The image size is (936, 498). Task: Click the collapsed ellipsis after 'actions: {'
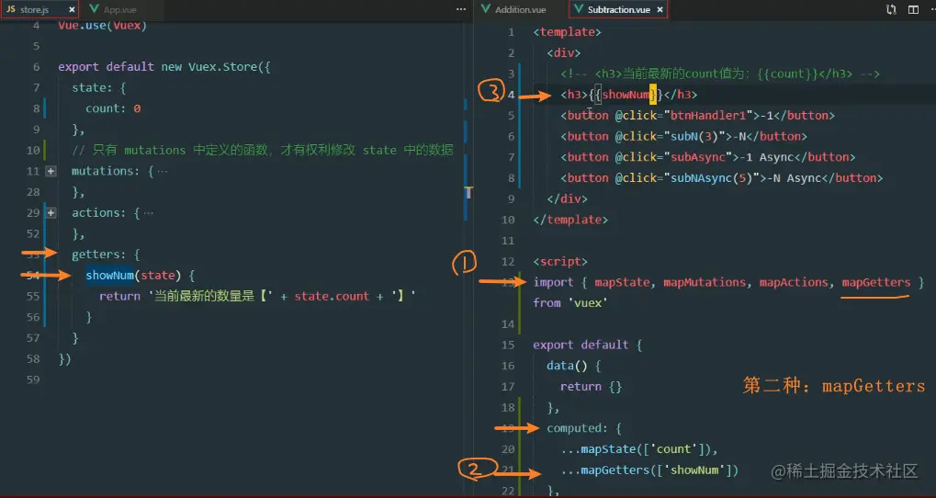point(148,213)
